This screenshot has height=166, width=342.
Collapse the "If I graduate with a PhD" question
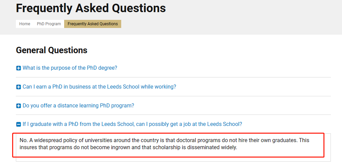click(132, 124)
